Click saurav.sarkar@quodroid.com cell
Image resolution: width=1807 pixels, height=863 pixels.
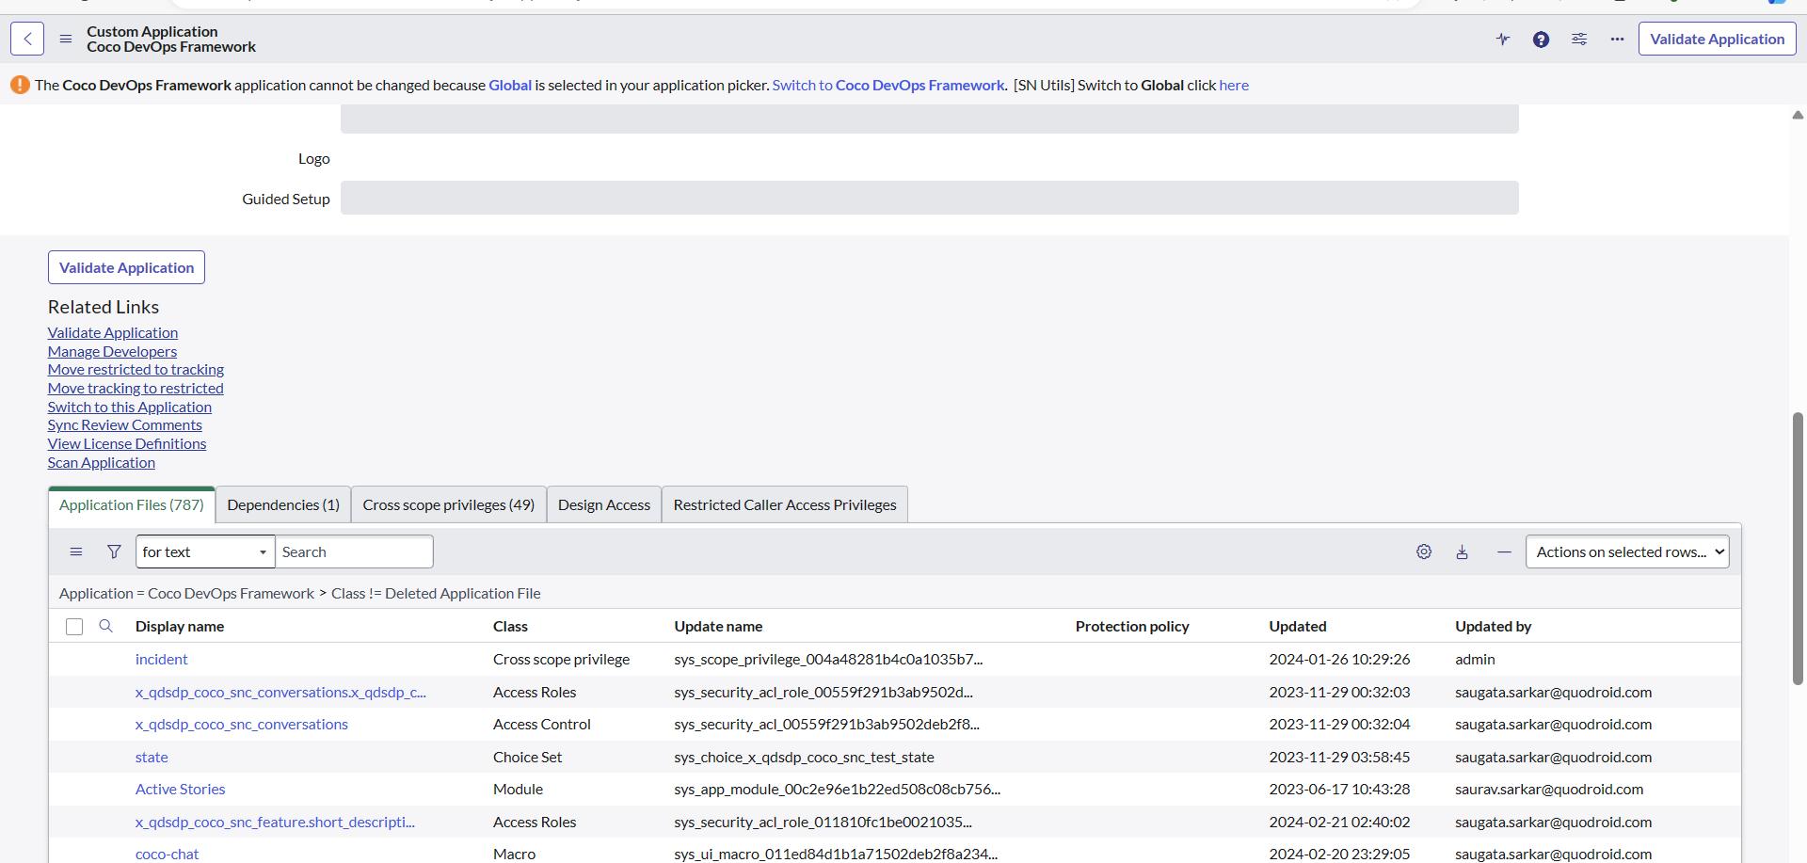coord(1549,789)
